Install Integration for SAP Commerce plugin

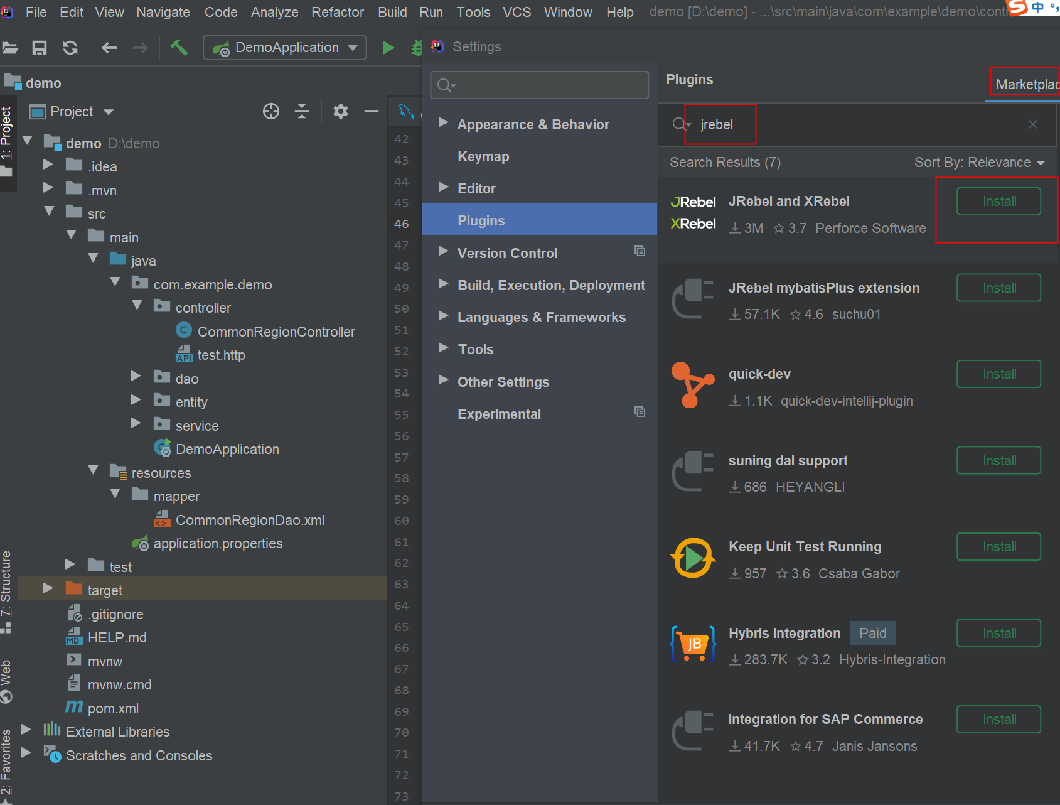(998, 720)
